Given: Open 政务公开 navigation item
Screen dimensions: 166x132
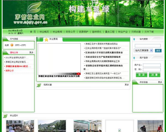Looking at the screenshot, I should (70, 32).
